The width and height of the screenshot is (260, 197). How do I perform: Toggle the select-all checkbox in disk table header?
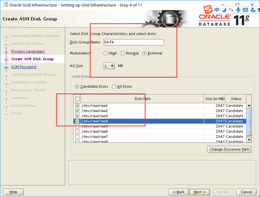[x=77, y=99]
